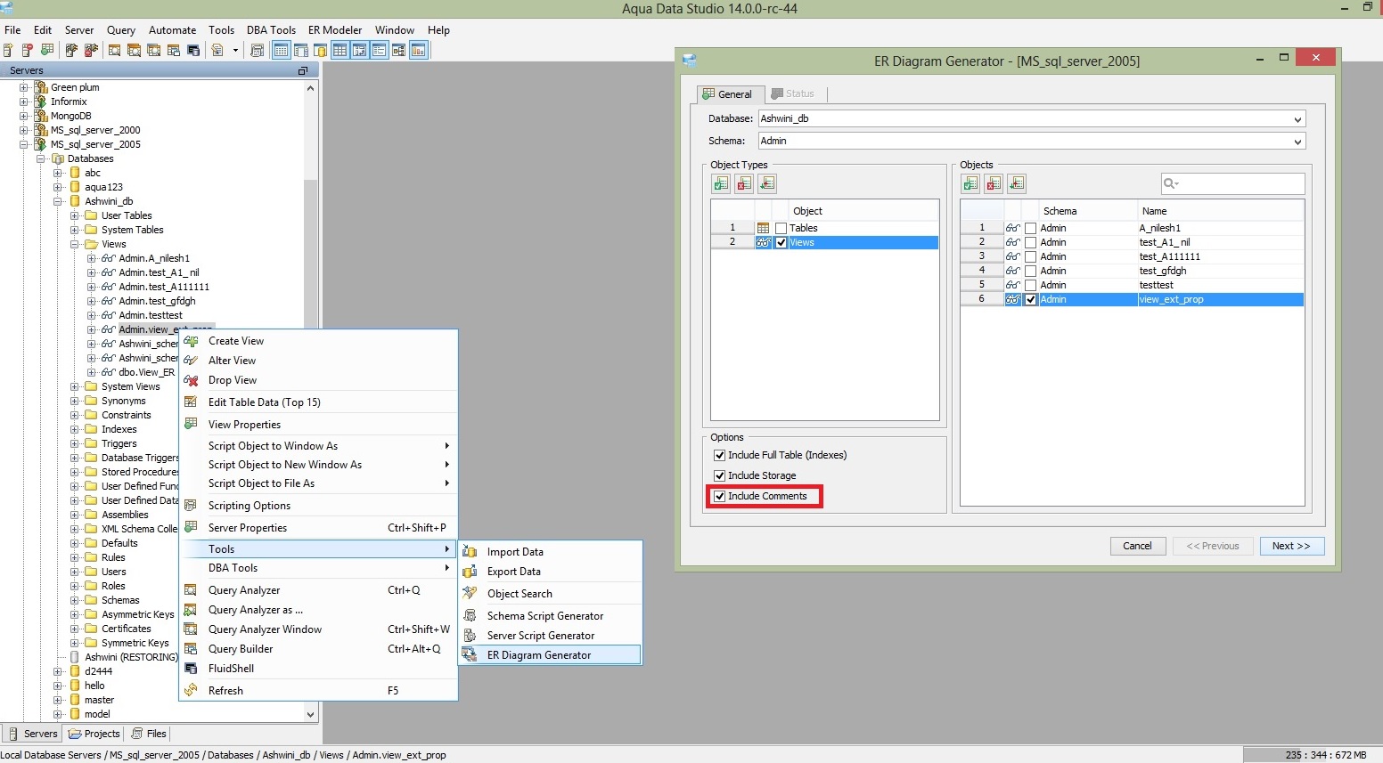The height and width of the screenshot is (763, 1383).
Task: Collapse the Views folder in tree
Action: 75,244
